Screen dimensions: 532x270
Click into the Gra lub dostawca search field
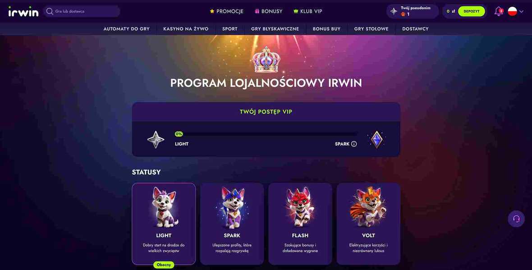82,11
